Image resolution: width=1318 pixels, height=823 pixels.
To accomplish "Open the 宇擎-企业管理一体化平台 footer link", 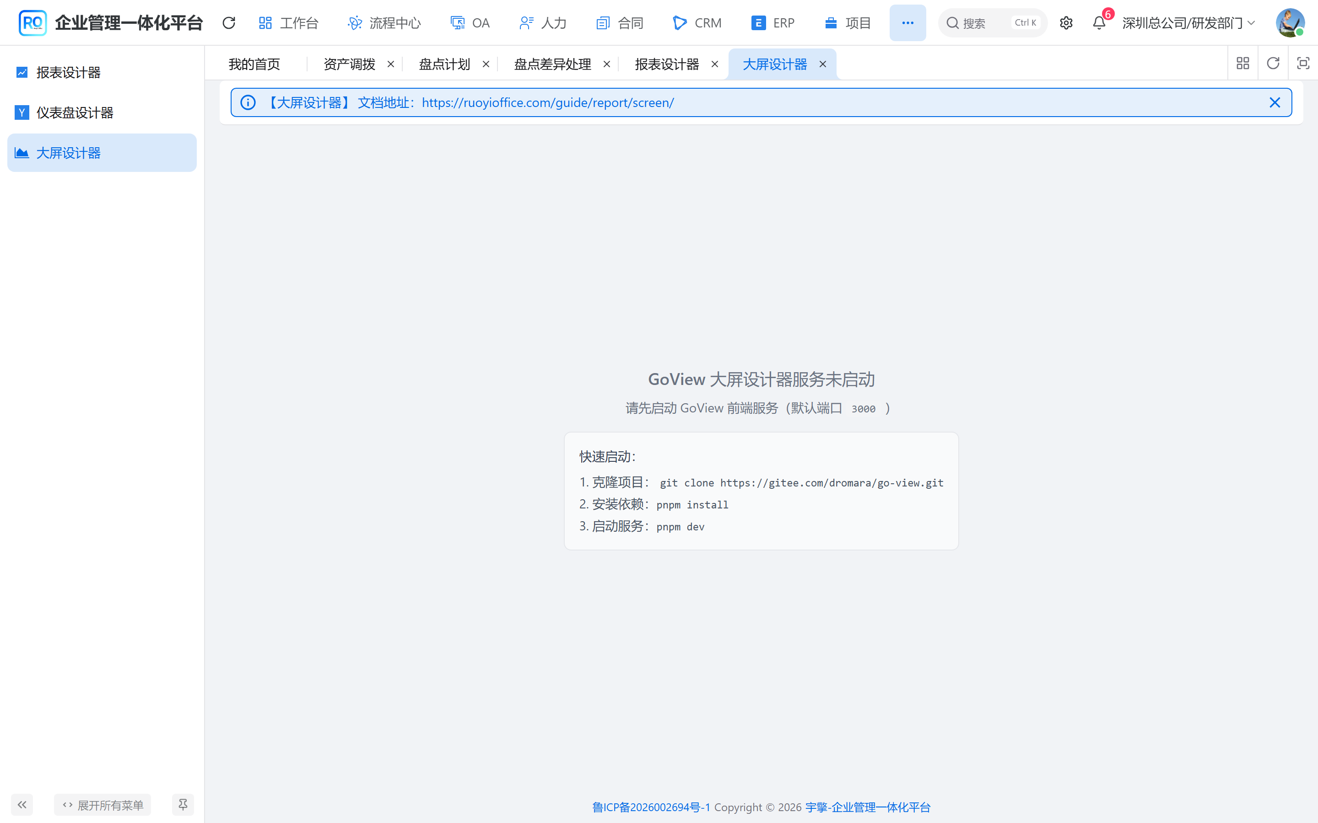I will 868,807.
